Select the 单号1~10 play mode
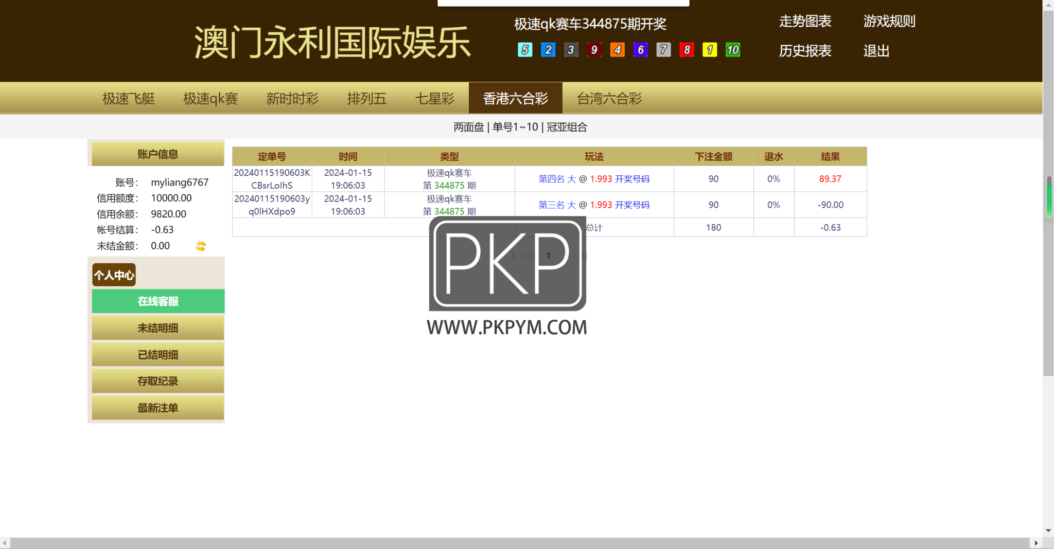This screenshot has height=549, width=1054. (515, 127)
